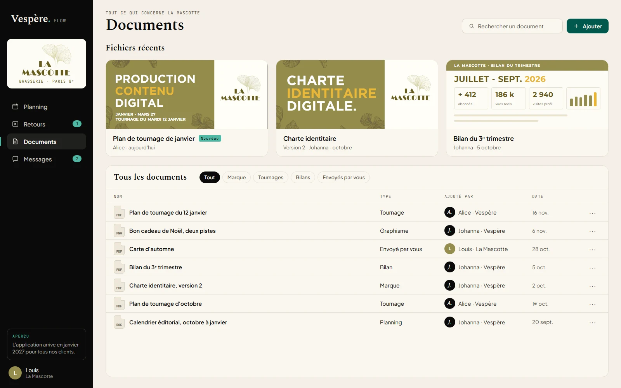The image size is (621, 388).
Task: Click the Nom column header
Action: point(118,196)
